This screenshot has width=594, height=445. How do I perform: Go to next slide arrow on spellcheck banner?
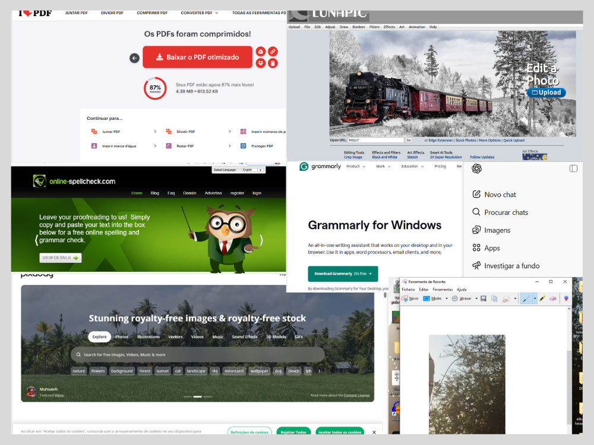pos(261,240)
